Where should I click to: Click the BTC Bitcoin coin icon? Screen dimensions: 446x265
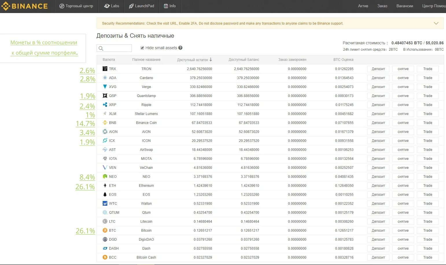click(x=105, y=231)
